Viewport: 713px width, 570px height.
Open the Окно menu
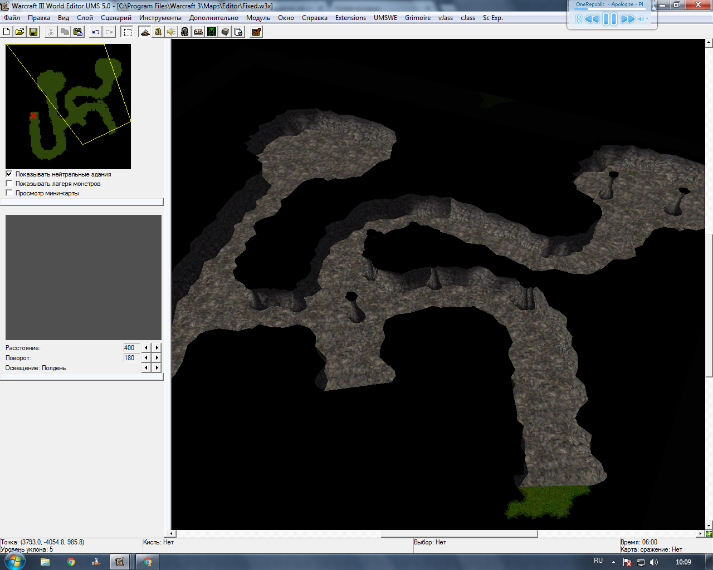[x=286, y=18]
